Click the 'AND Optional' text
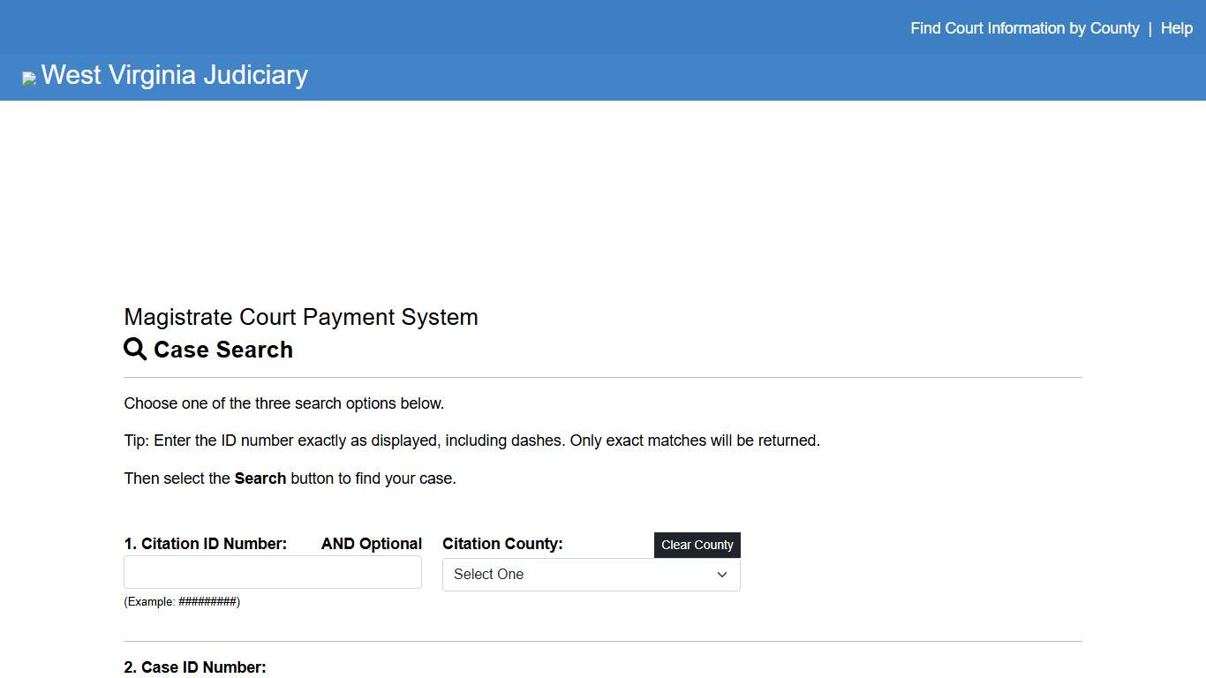 tap(372, 544)
